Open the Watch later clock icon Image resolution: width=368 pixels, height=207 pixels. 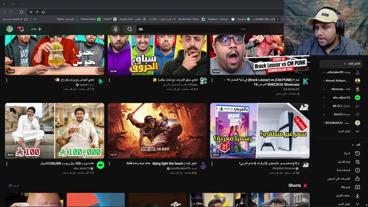(x=357, y=170)
